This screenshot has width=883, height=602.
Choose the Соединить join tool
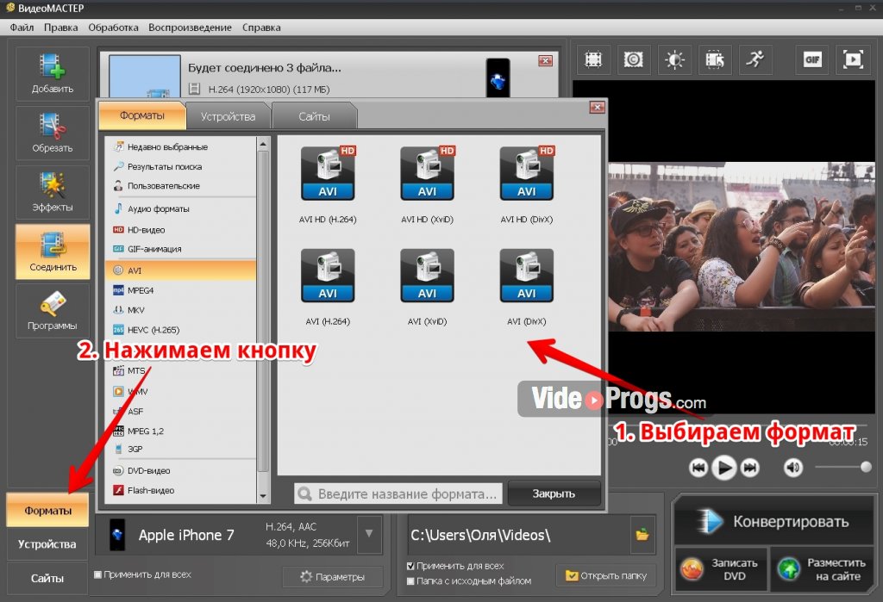pos(53,251)
